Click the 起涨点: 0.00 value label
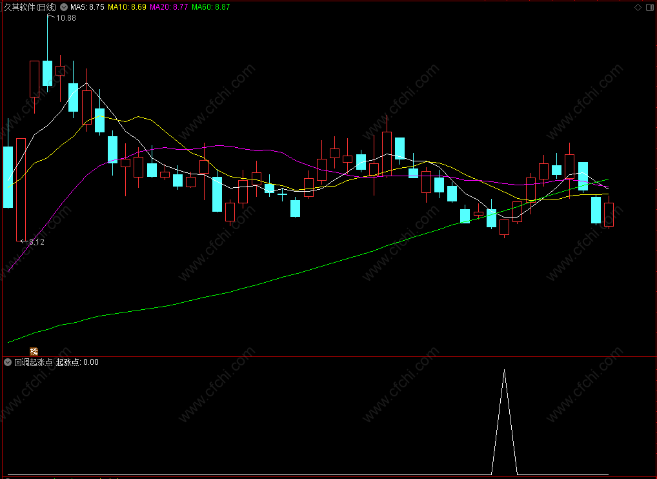Screen dimensions: 657x479 (x=77, y=362)
